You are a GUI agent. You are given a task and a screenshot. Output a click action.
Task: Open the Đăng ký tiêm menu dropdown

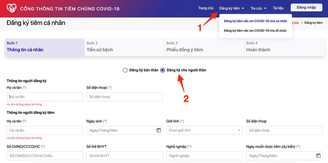232,8
